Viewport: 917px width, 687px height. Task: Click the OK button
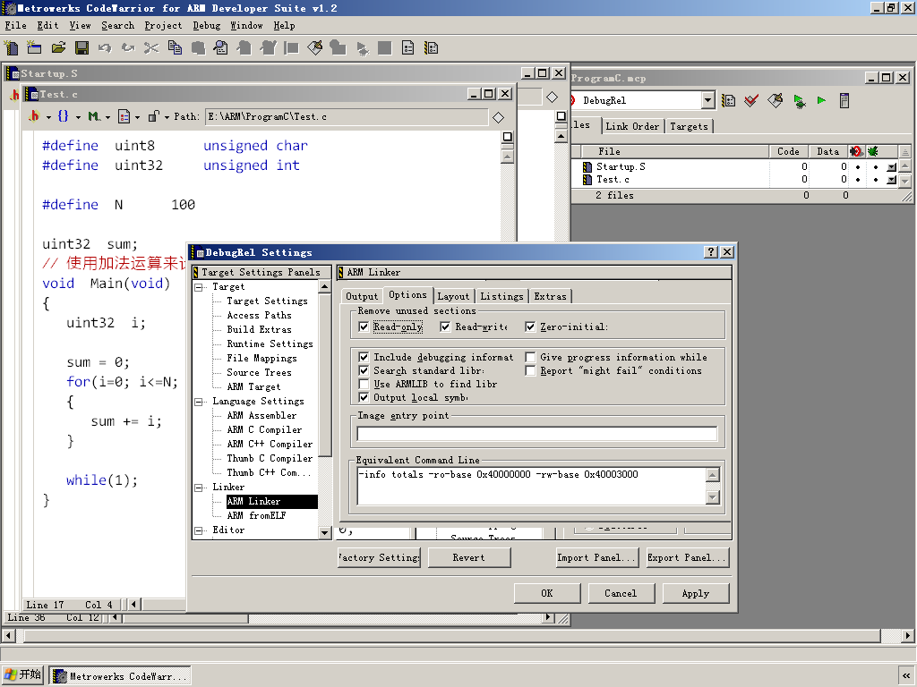tap(547, 594)
